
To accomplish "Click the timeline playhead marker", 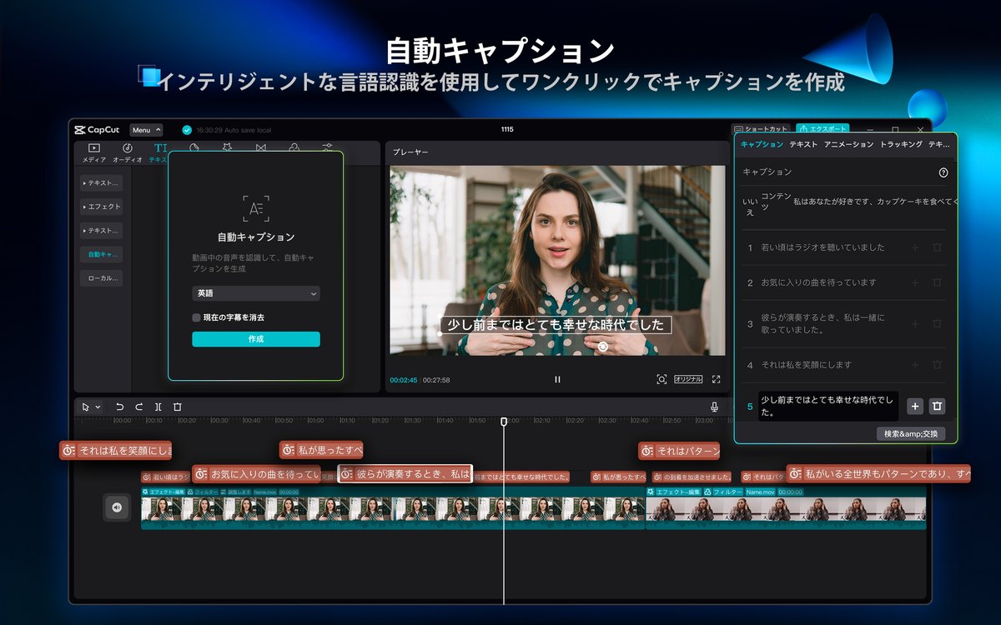I will (x=504, y=422).
